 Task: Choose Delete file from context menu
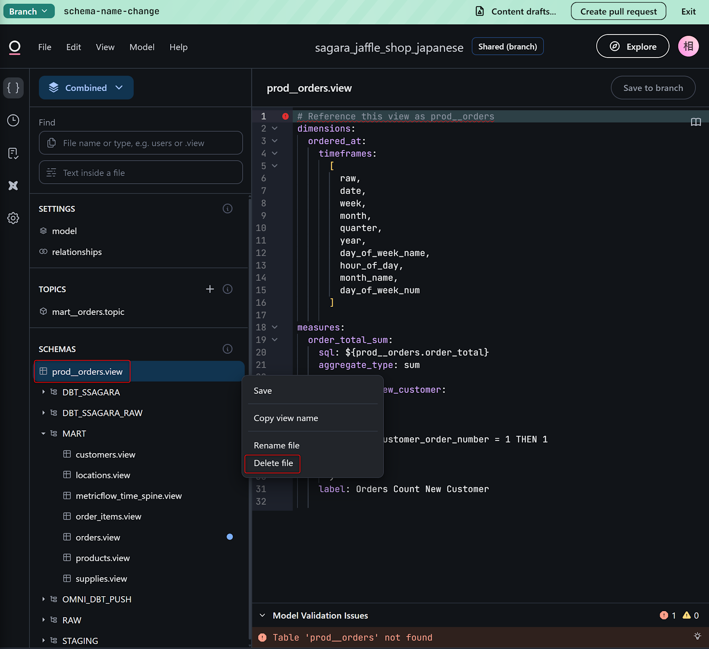coord(273,463)
